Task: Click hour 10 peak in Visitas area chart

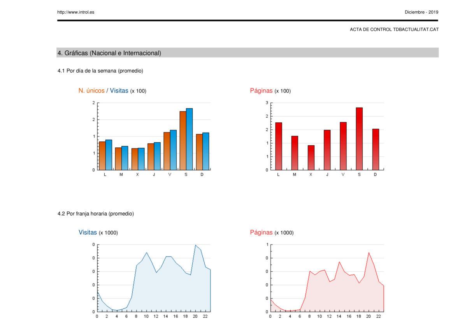Action: click(146, 253)
